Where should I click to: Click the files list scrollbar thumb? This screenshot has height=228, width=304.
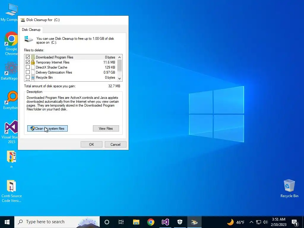[119, 66]
